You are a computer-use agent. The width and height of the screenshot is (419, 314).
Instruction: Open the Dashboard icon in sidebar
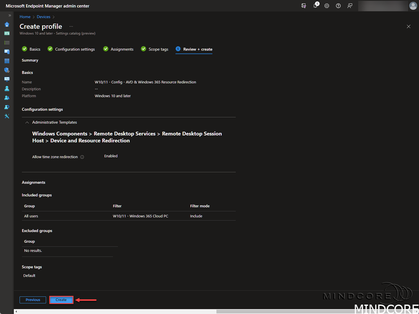[x=7, y=33]
